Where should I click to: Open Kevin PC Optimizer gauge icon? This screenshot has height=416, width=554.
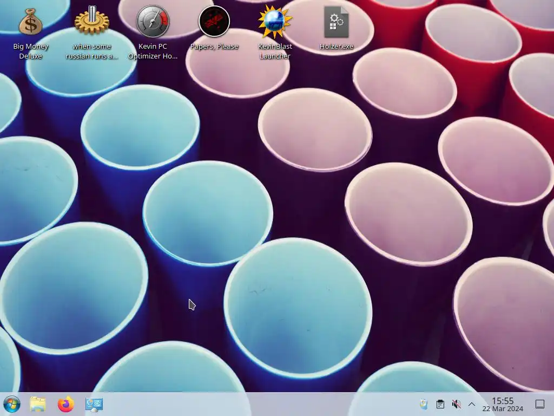(x=153, y=22)
